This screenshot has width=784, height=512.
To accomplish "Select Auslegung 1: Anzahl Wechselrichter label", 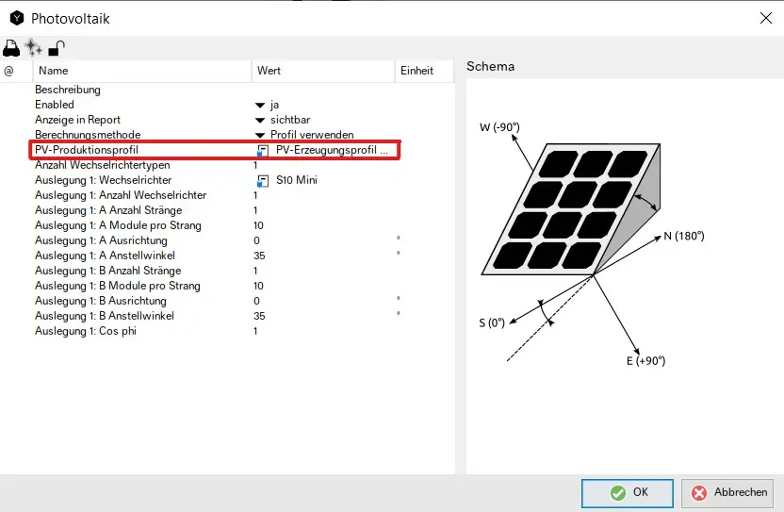I will pos(121,195).
